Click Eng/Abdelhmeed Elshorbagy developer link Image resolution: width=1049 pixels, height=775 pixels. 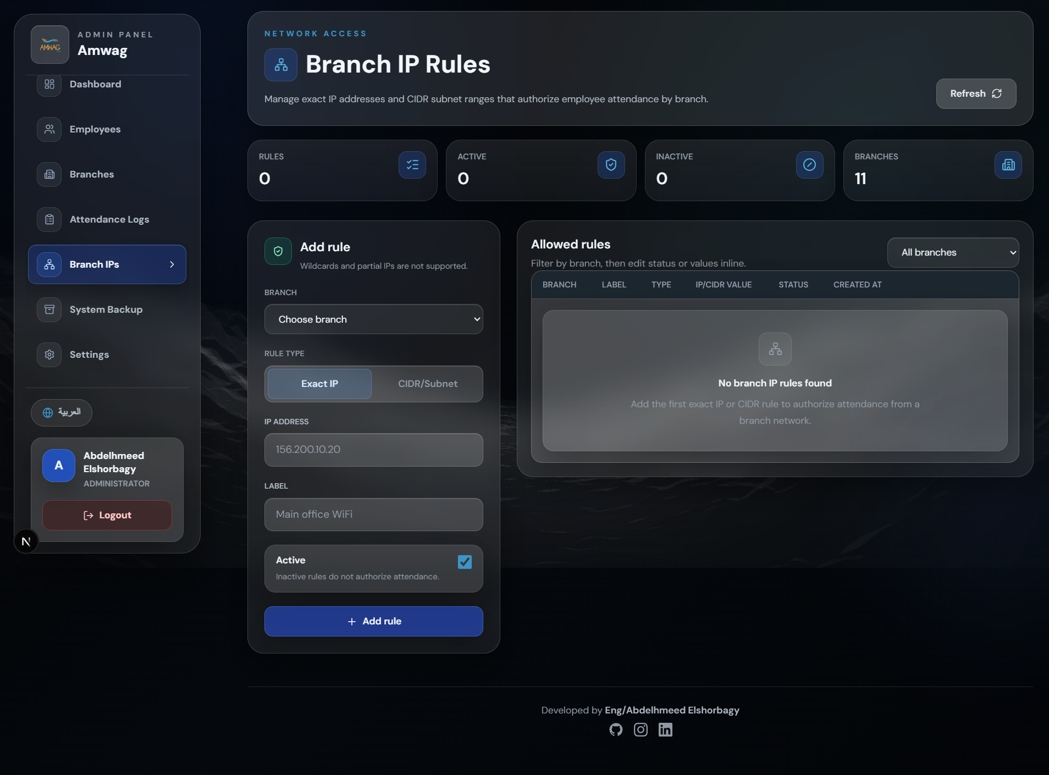[x=672, y=710]
